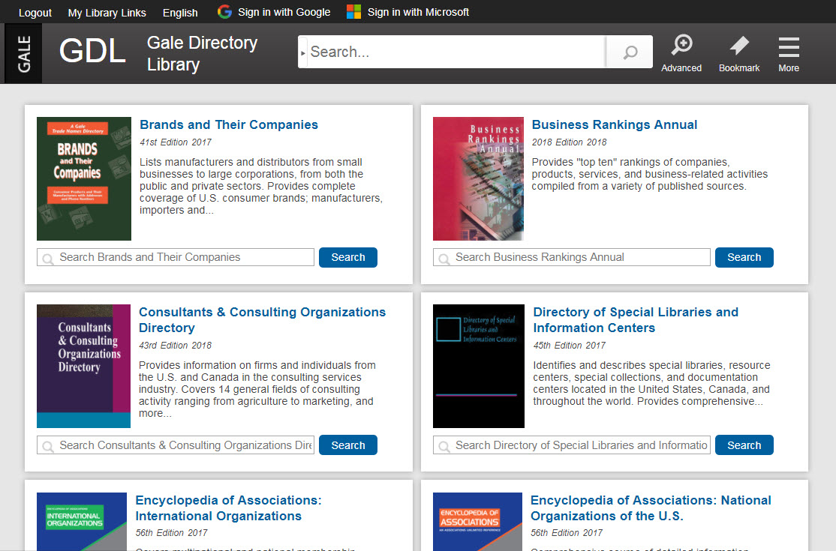Image resolution: width=836 pixels, height=551 pixels.
Task: Click the Directory of Special Libraries description
Action: tap(651, 383)
